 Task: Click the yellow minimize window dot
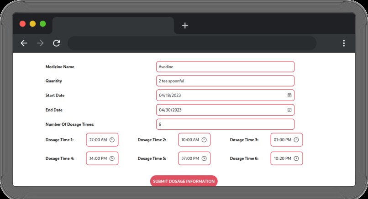click(x=32, y=24)
